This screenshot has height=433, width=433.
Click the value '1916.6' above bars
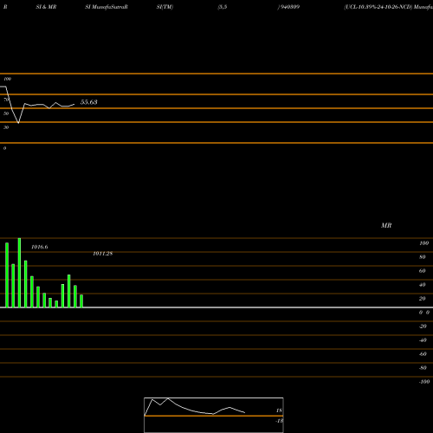pyautogui.click(x=40, y=247)
